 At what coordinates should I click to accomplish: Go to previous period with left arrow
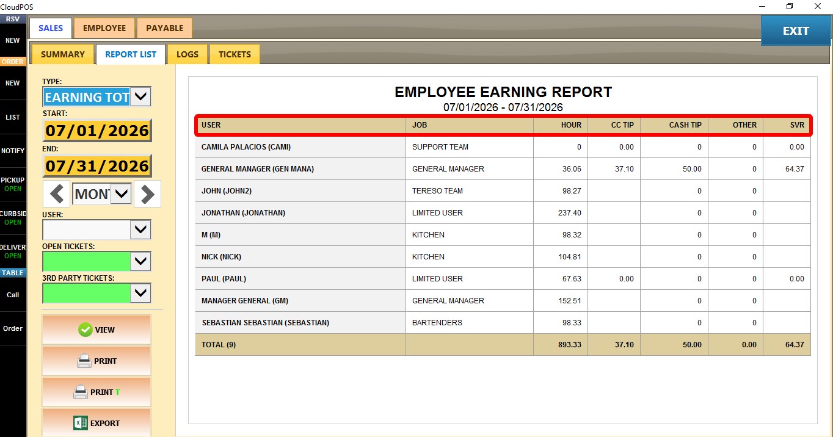coord(57,194)
